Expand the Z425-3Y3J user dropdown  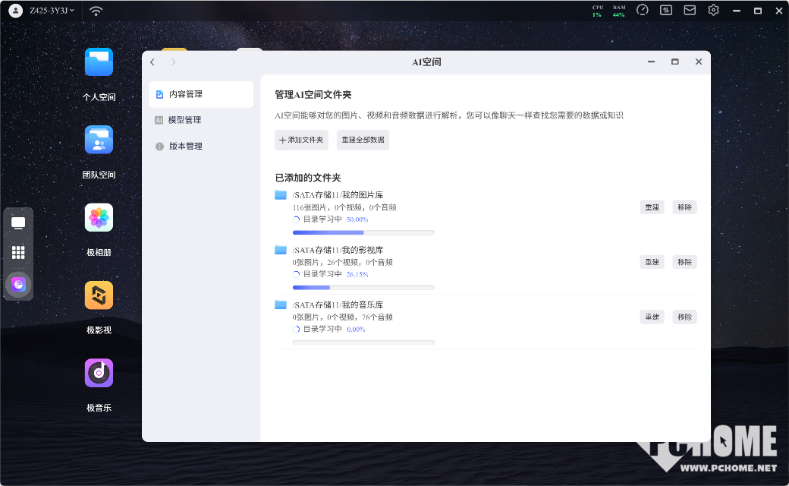pyautogui.click(x=52, y=11)
